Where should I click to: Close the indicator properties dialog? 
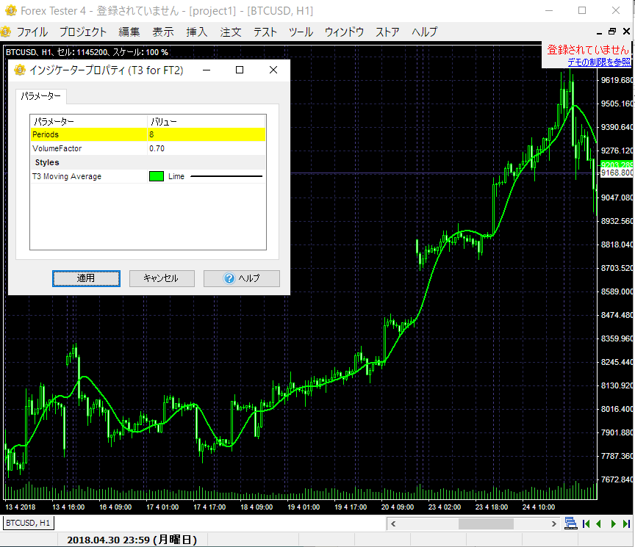click(273, 70)
